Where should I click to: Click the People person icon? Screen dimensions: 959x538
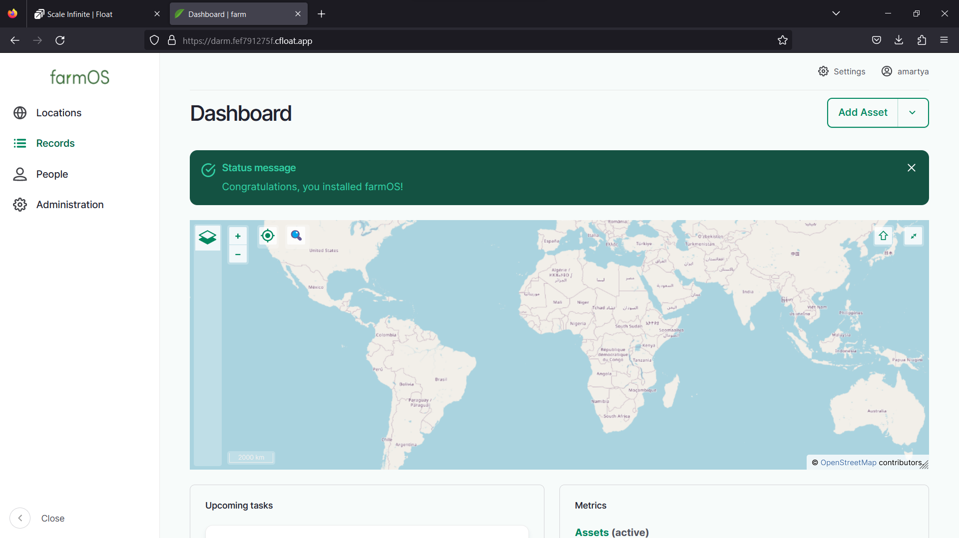click(x=20, y=174)
